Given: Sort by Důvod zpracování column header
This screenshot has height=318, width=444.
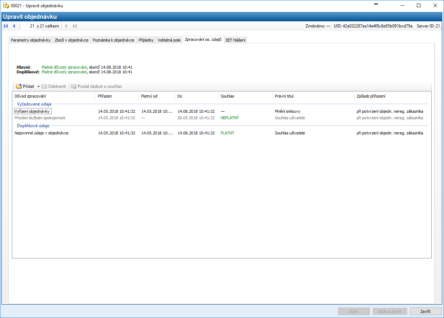Looking at the screenshot, I should click(30, 96).
